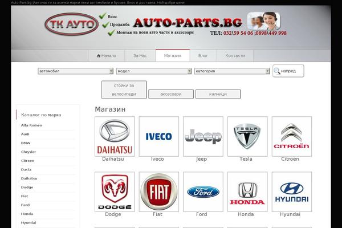
Task: Open the категория dropdown
Action: pos(232,71)
